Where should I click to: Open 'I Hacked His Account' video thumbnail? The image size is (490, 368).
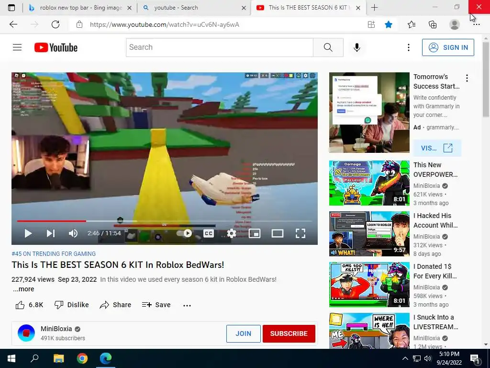(369, 234)
